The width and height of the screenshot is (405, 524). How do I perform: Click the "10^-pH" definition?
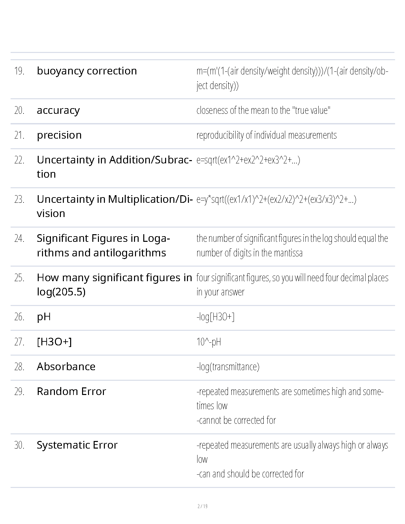click(x=208, y=342)
